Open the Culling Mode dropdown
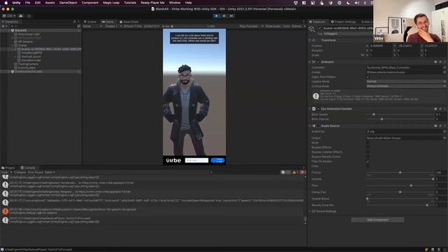 click(x=406, y=86)
